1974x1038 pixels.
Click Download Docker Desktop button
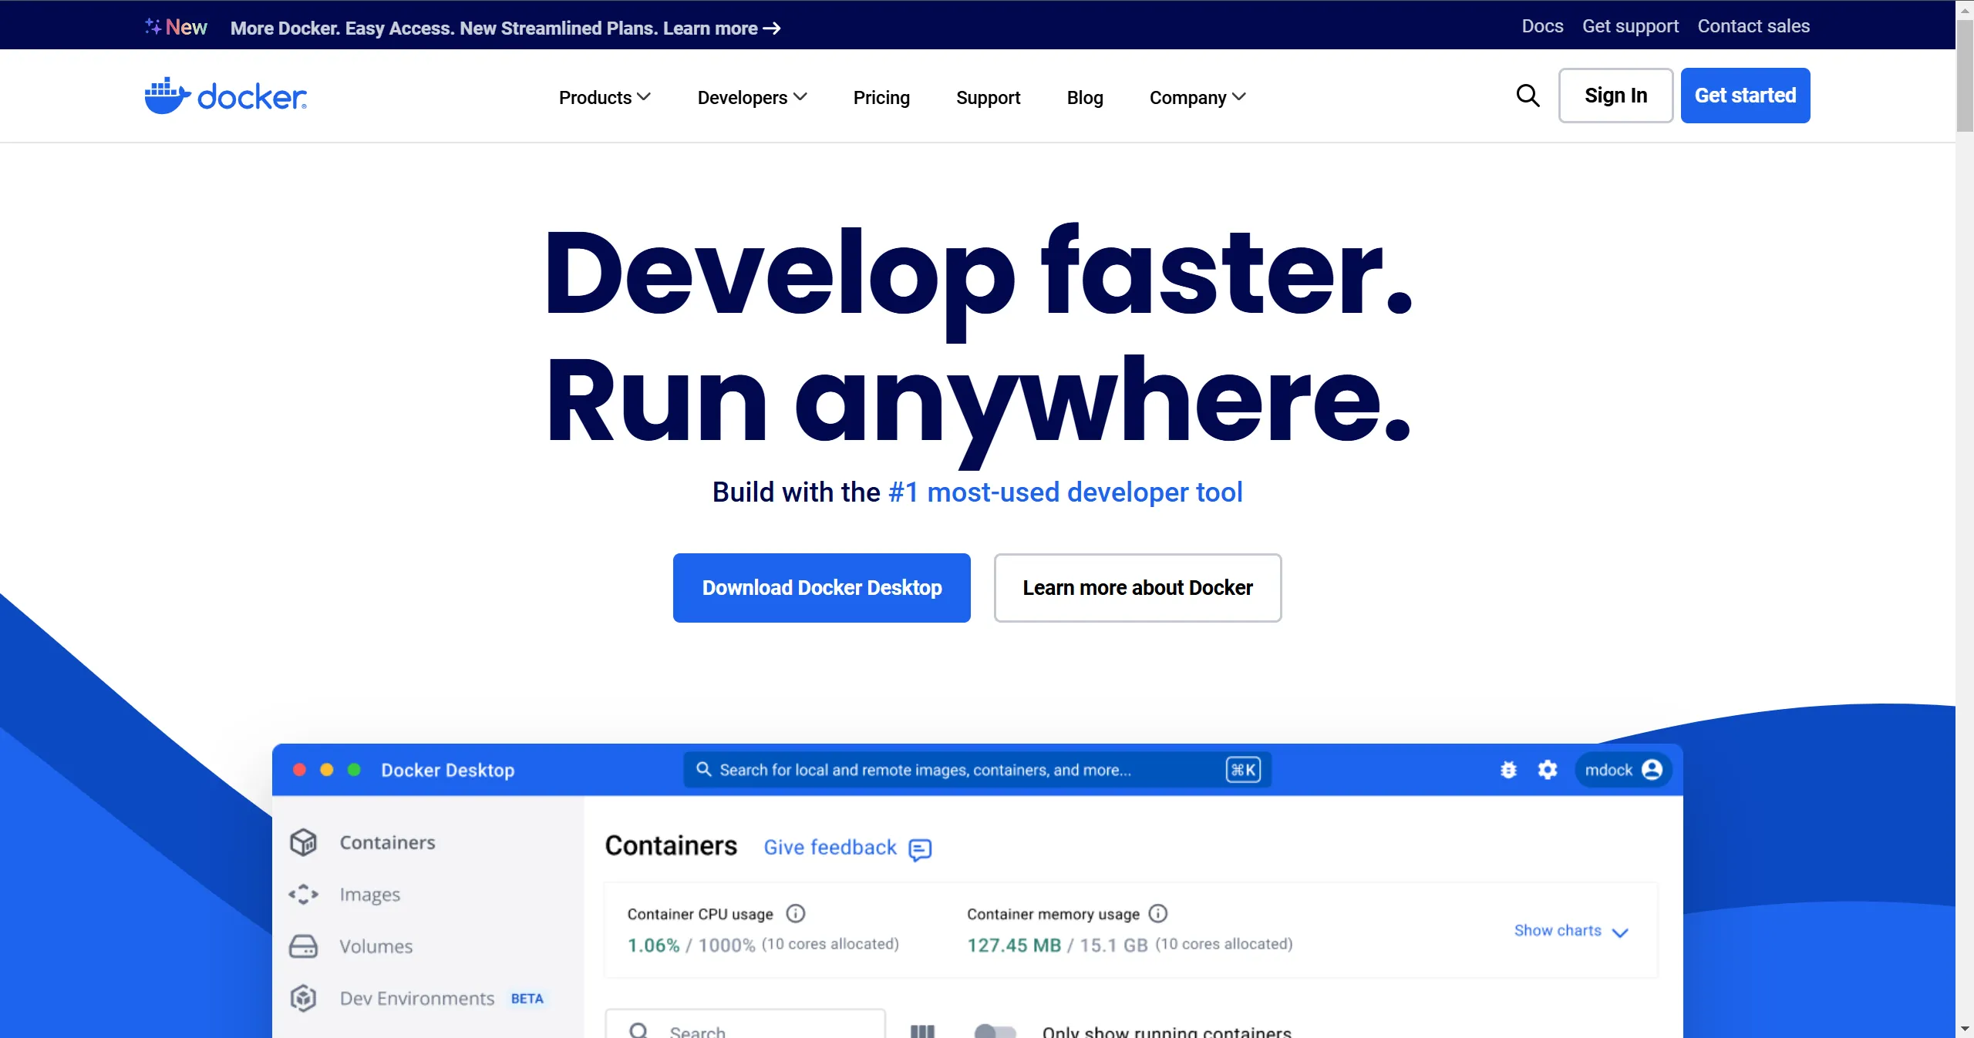(x=821, y=587)
